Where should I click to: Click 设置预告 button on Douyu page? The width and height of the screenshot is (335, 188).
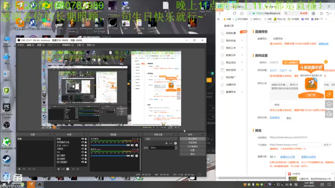point(278,38)
